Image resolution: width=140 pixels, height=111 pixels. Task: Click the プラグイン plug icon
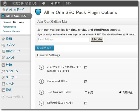coord(3,71)
